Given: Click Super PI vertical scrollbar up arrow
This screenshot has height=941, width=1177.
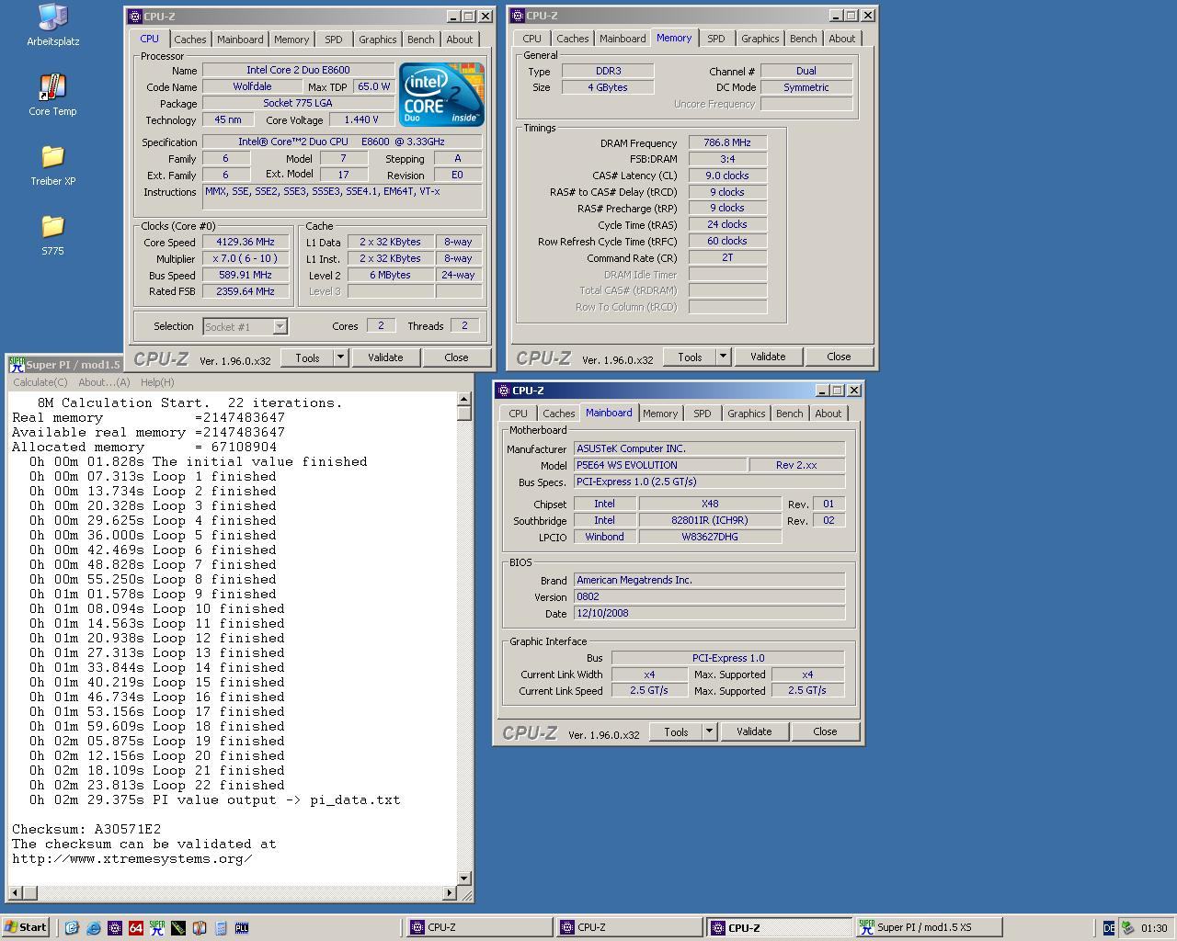Looking at the screenshot, I should click(464, 399).
